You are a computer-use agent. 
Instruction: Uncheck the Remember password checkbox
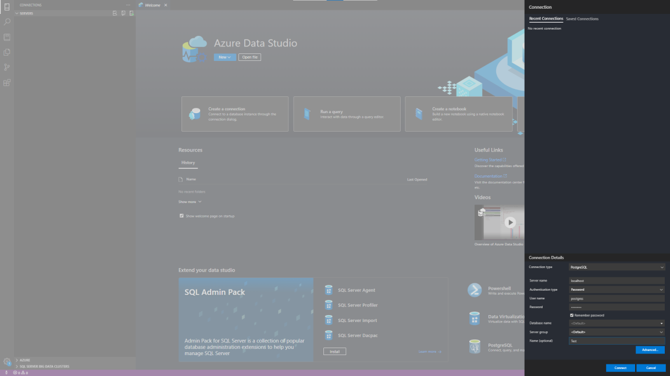pyautogui.click(x=572, y=316)
